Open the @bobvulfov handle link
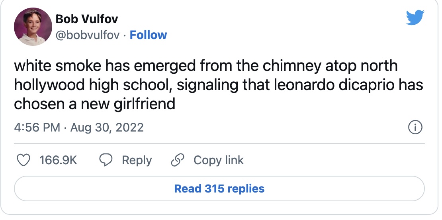The height and width of the screenshot is (220, 442). 88,35
